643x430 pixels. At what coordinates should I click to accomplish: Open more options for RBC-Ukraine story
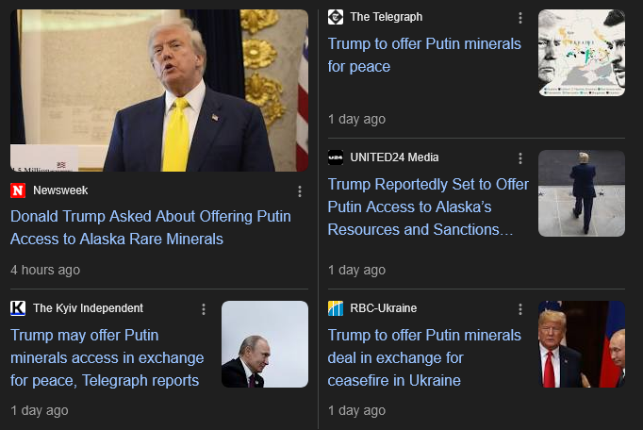click(520, 309)
